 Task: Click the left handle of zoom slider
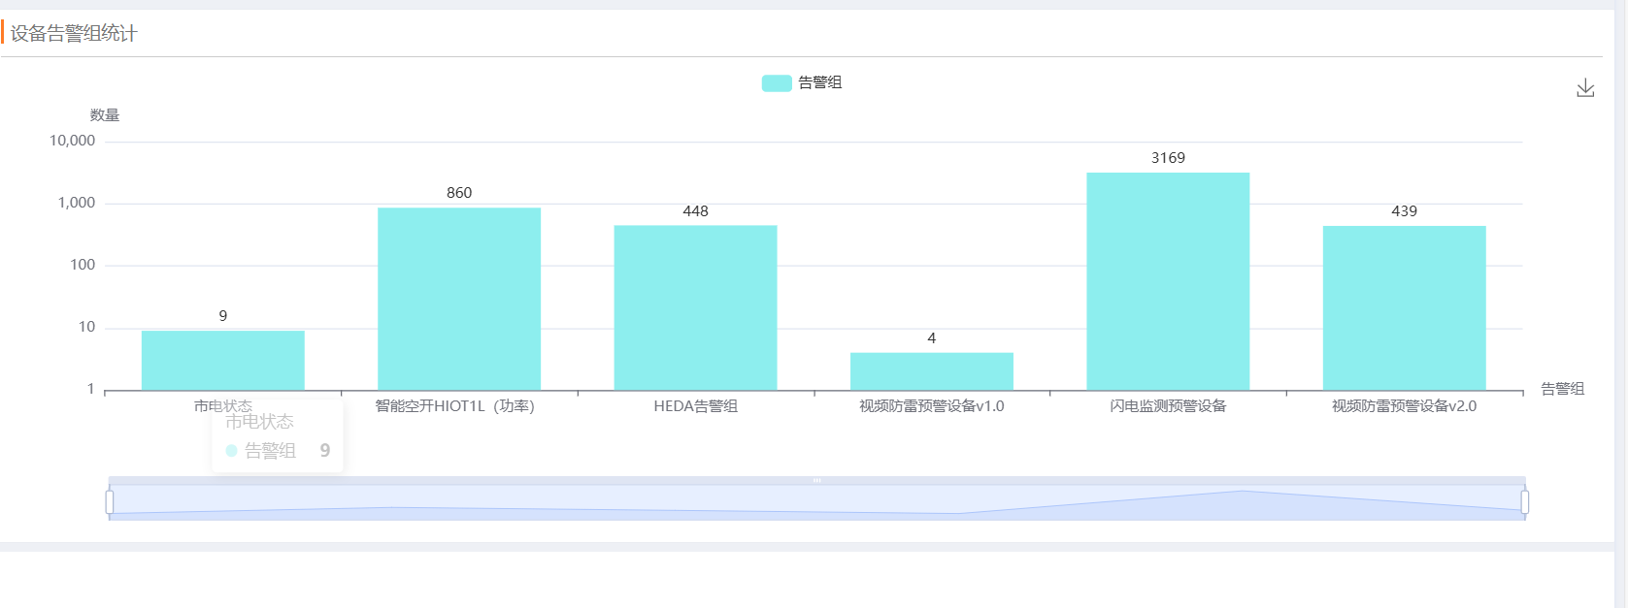point(110,501)
